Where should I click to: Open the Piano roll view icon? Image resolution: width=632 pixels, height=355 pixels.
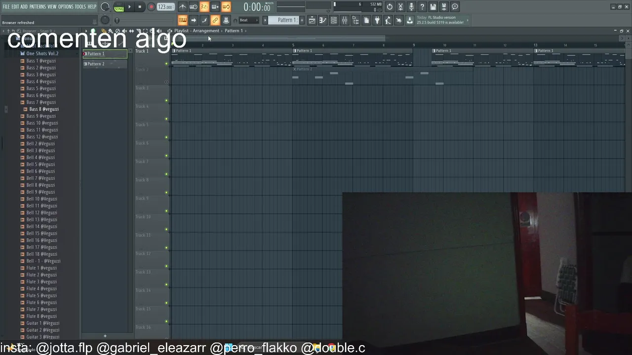(323, 20)
